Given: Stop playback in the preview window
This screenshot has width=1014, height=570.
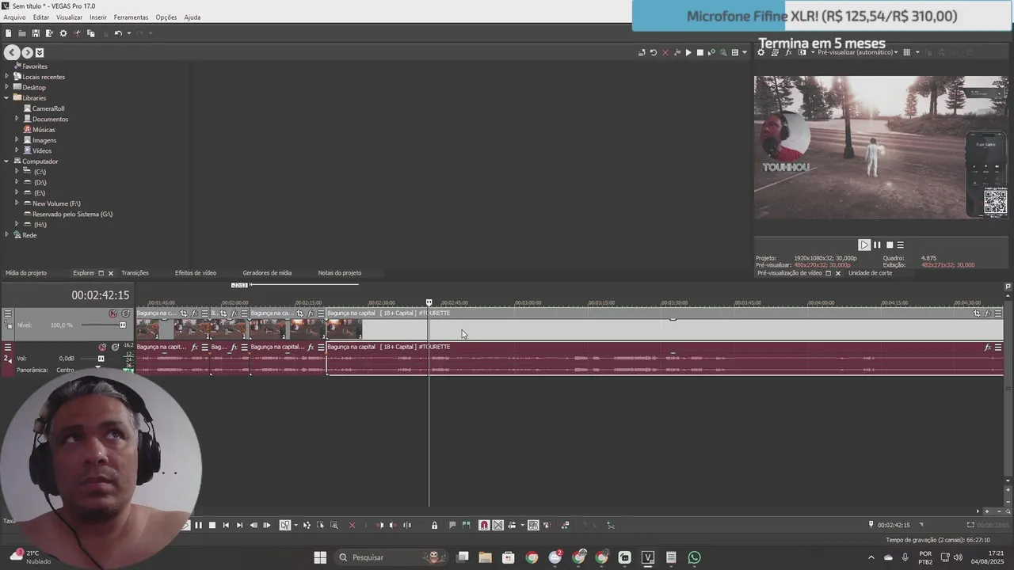Looking at the screenshot, I should click(889, 245).
